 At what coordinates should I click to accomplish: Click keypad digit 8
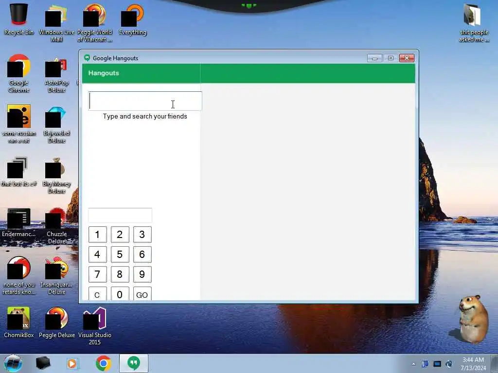120,274
